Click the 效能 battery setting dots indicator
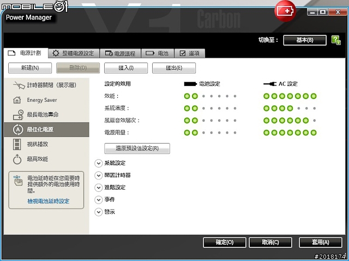The height and width of the screenshot is (261, 349). click(210, 96)
